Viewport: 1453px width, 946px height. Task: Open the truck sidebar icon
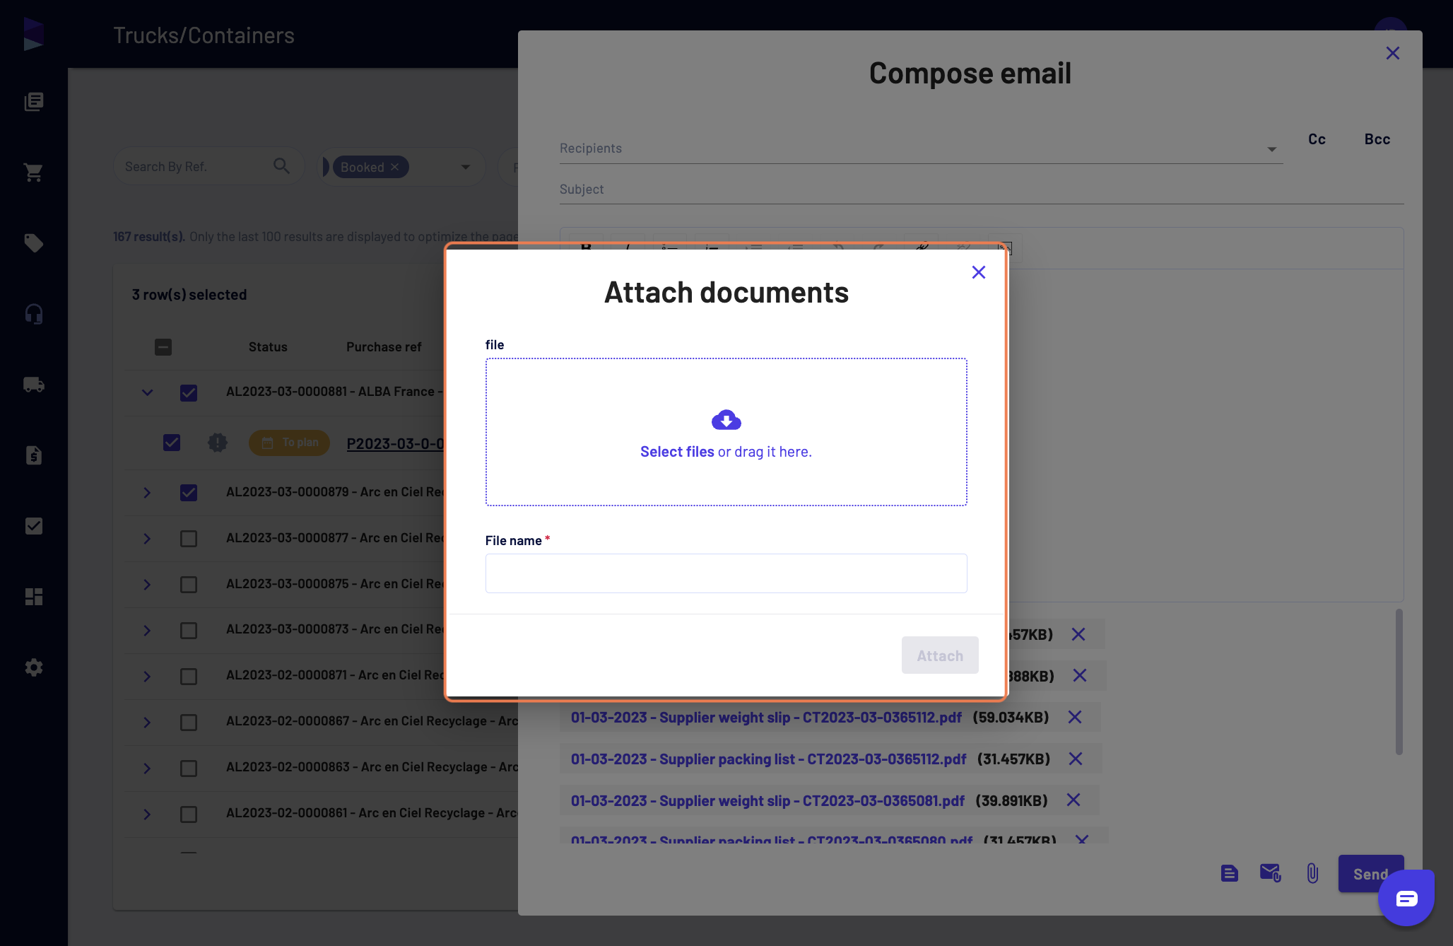point(34,385)
